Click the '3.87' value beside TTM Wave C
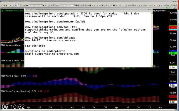179x111 pixels. (40, 91)
